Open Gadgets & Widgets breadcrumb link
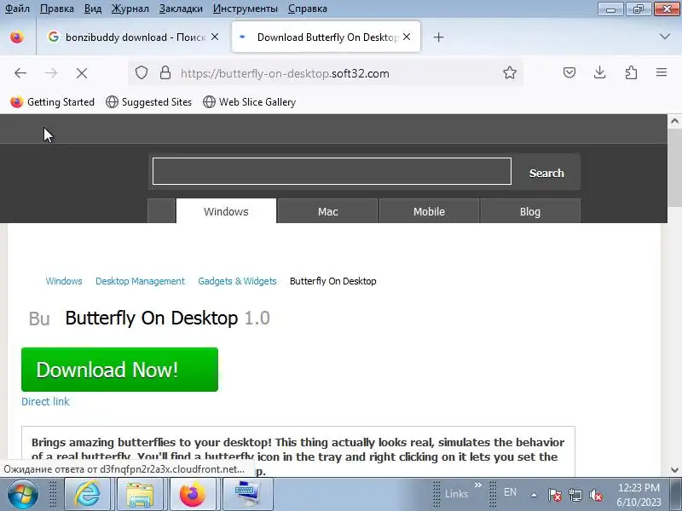This screenshot has height=511, width=682. [237, 281]
